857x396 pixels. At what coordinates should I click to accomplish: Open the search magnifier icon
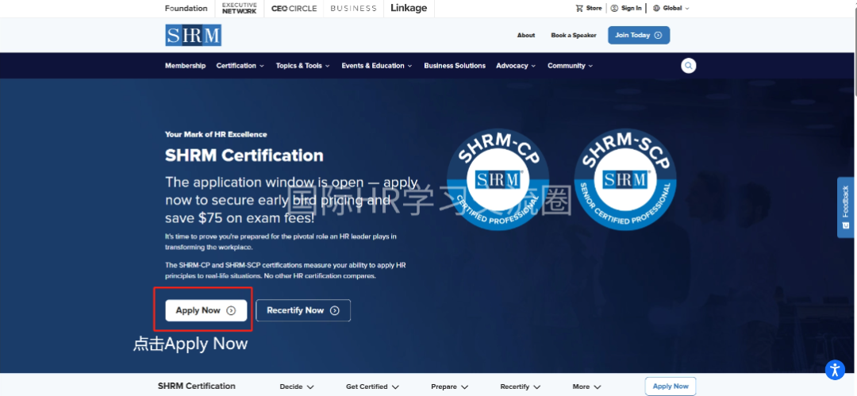point(688,66)
